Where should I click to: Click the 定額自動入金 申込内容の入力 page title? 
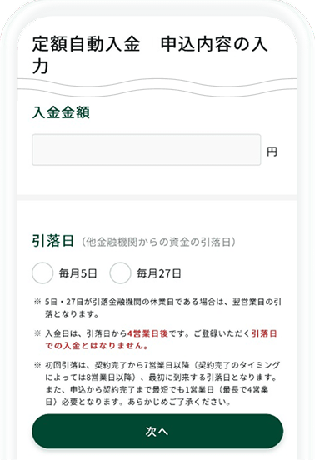click(149, 55)
